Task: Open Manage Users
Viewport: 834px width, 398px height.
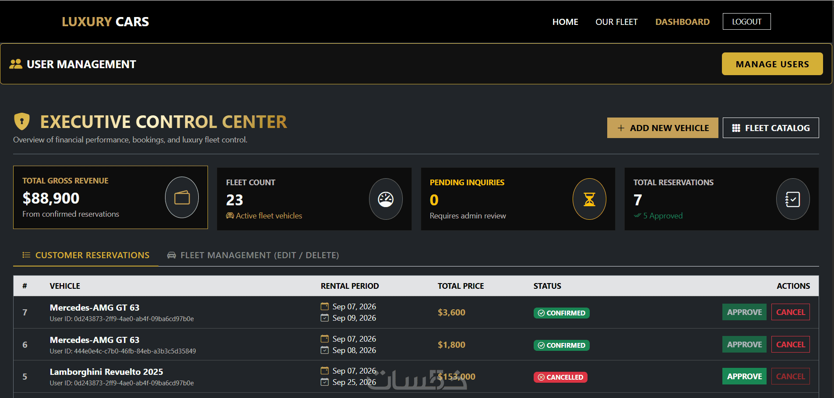Action: click(772, 64)
